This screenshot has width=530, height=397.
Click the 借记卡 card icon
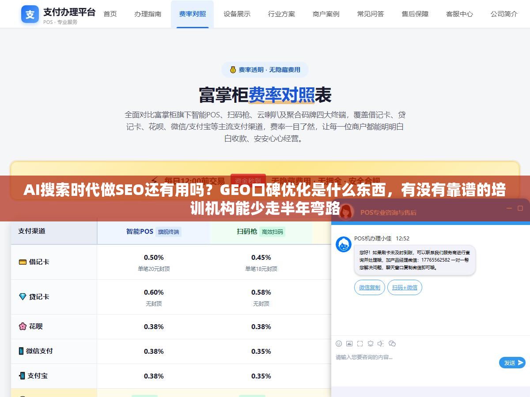23,262
